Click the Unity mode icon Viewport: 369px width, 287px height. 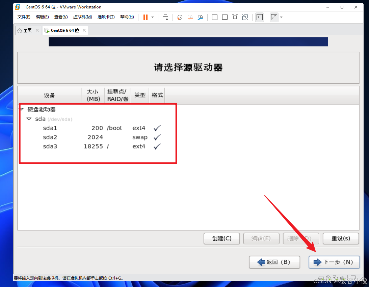(245, 17)
